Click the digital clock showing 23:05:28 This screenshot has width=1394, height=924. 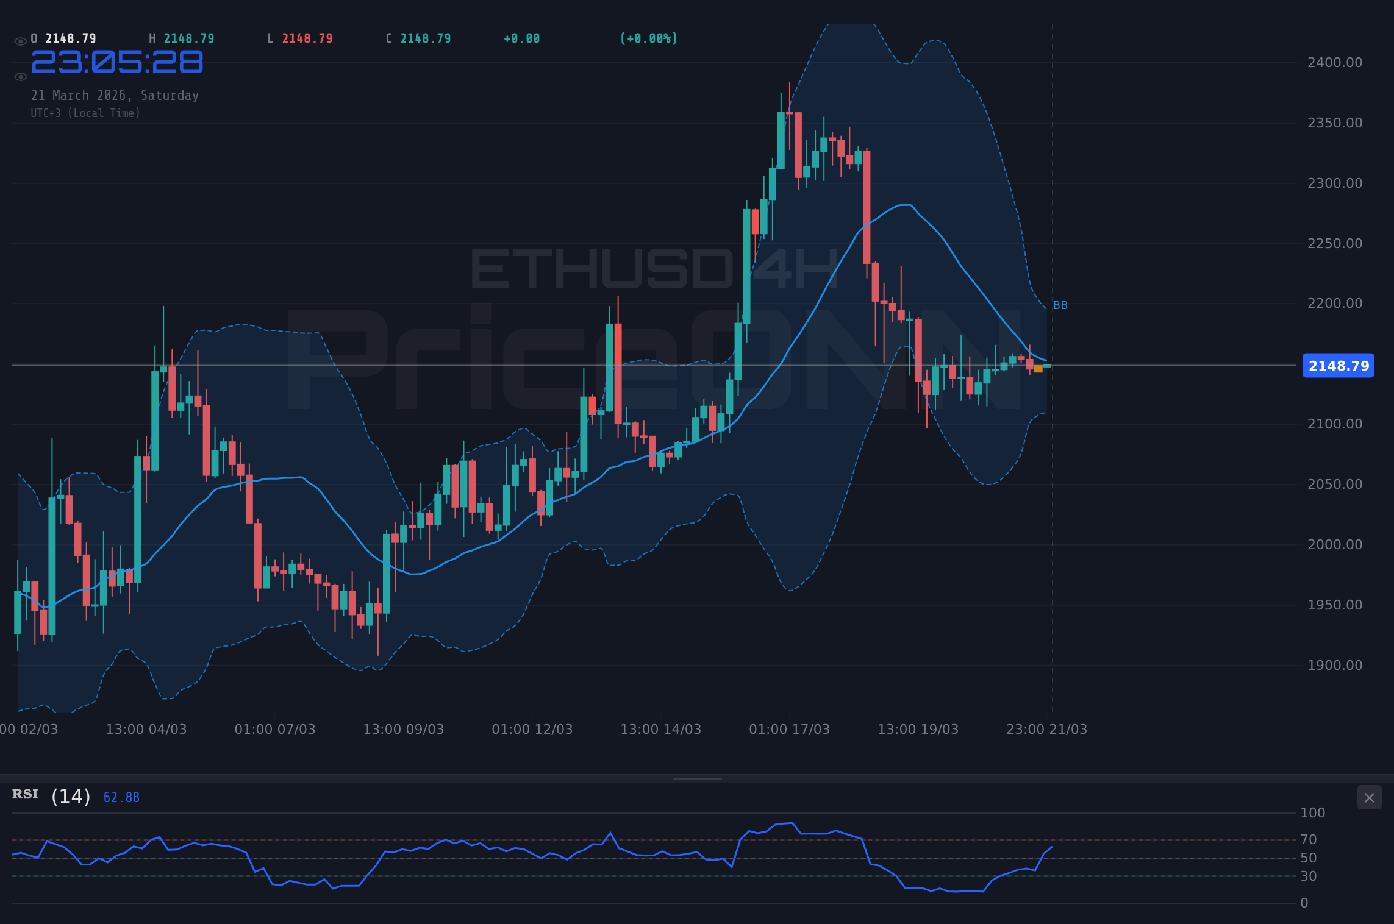(x=118, y=61)
